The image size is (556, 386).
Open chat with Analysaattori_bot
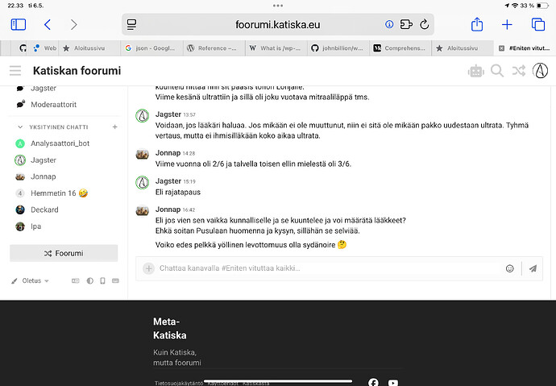point(60,143)
